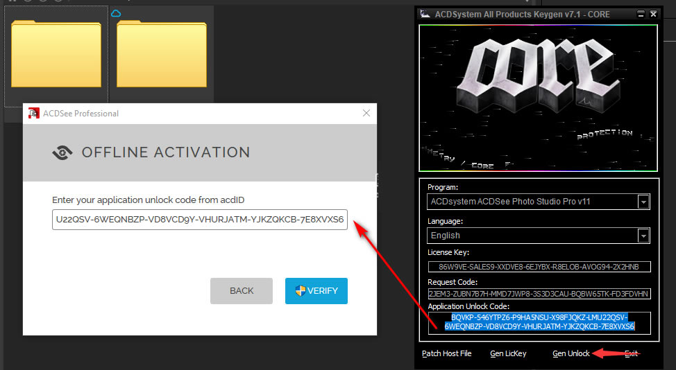This screenshot has width=676, height=370.
Task: Click the BACK button in Offline Activation
Action: point(242,291)
